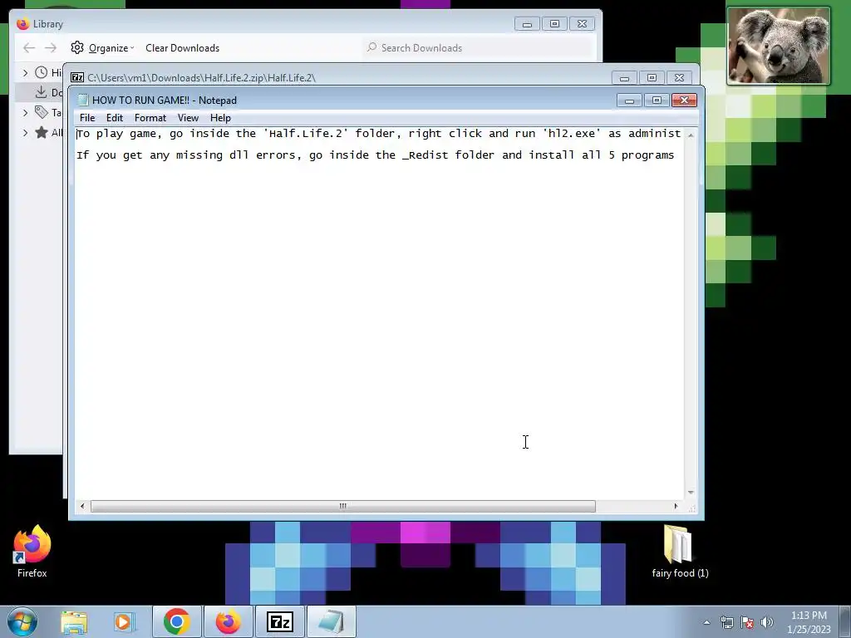The image size is (851, 638).
Task: Open the Firefox desktop shortcut
Action: 32,551
